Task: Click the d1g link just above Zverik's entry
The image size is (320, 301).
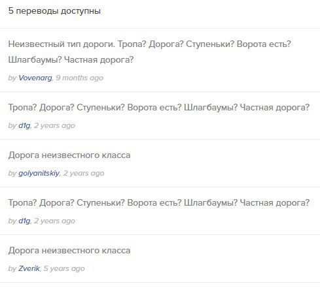Action: [24, 221]
